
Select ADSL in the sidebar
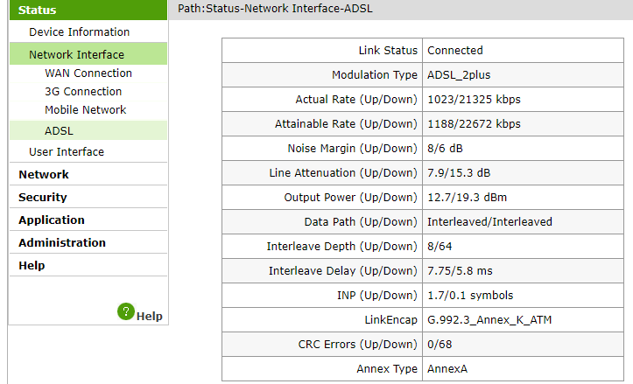click(x=60, y=131)
